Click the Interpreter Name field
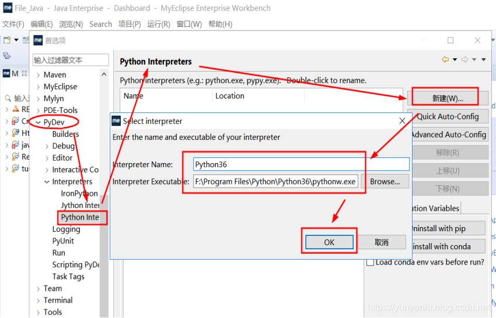Viewport: 496px width, 318px height. [x=301, y=164]
